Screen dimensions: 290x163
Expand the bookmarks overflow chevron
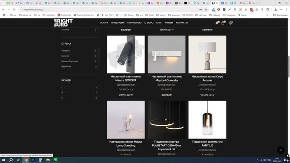(x=267, y=15)
